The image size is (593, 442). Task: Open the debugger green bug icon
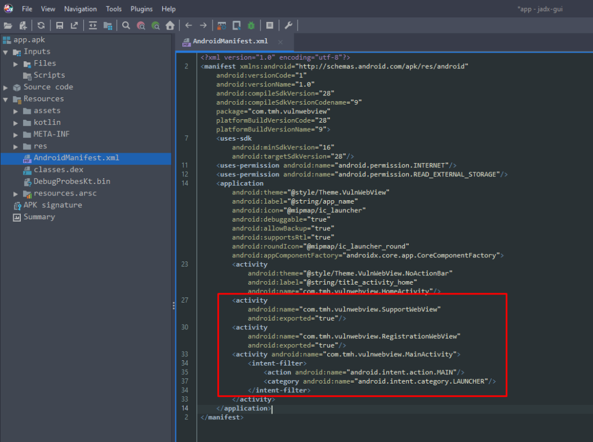pyautogui.click(x=251, y=25)
